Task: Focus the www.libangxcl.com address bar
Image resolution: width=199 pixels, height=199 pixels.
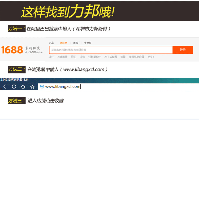Action: point(119,86)
